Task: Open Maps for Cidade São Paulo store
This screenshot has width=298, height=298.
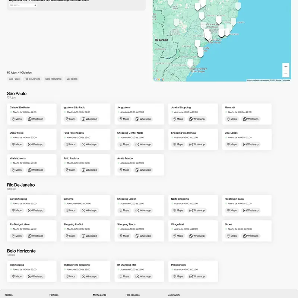Action: (x=16, y=119)
